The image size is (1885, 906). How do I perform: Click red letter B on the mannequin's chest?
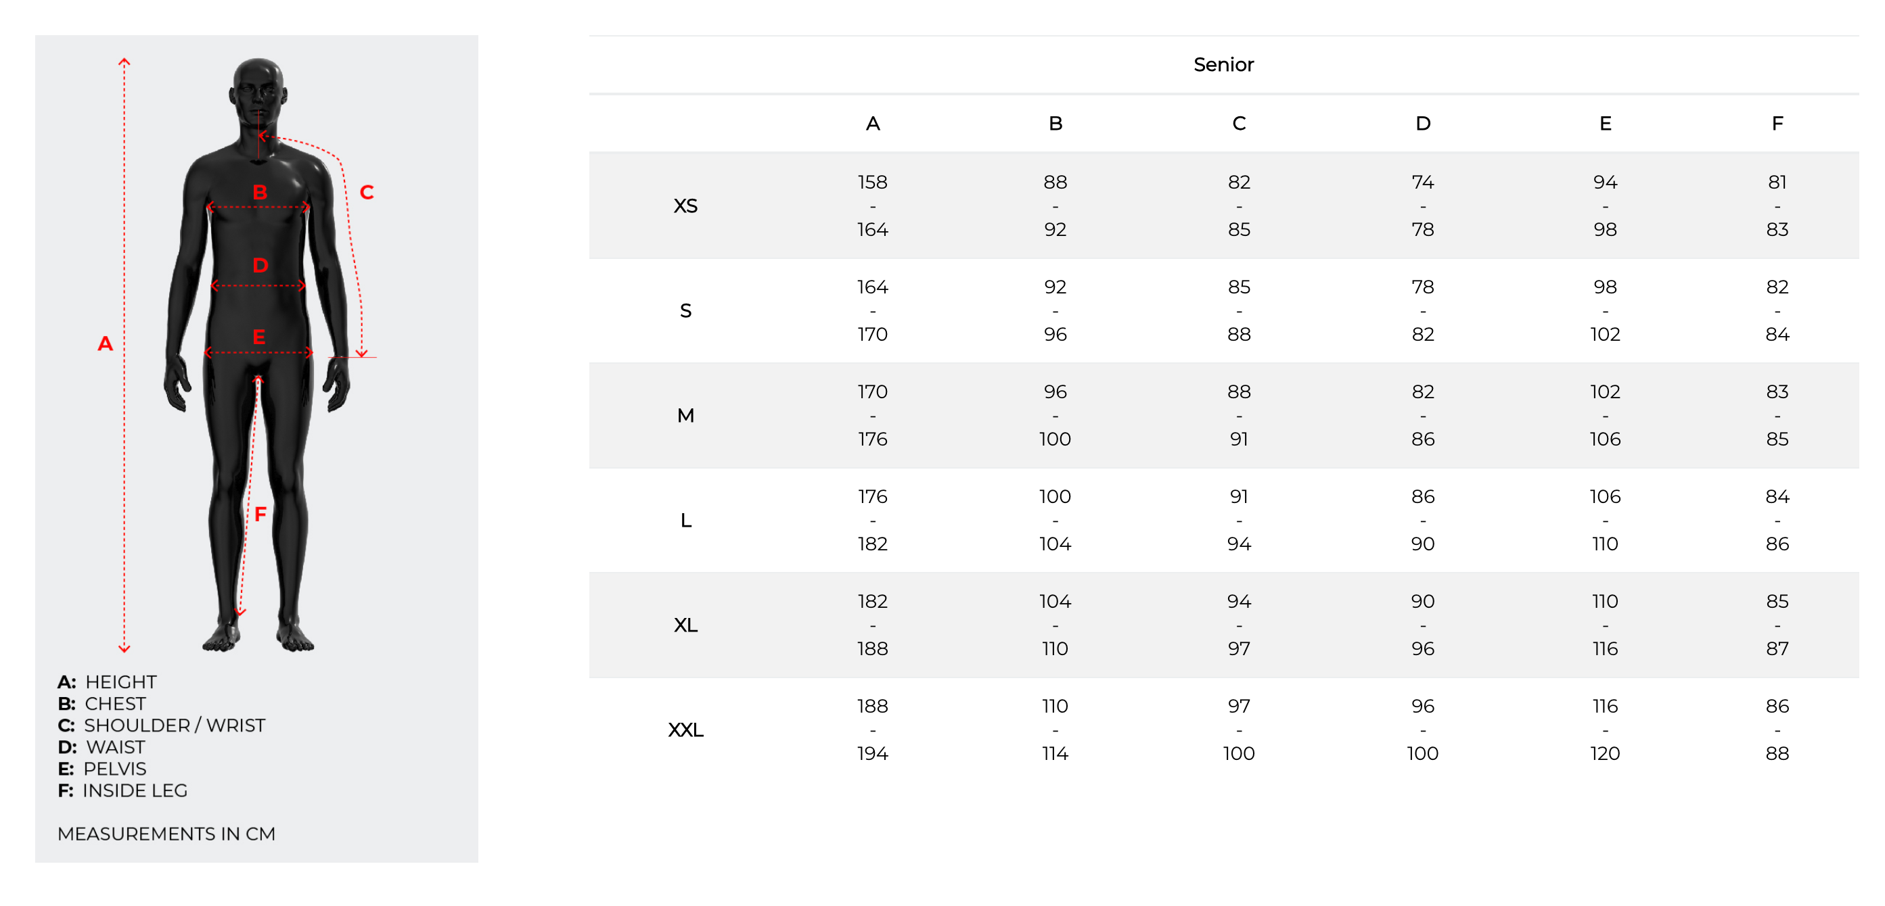tap(260, 192)
